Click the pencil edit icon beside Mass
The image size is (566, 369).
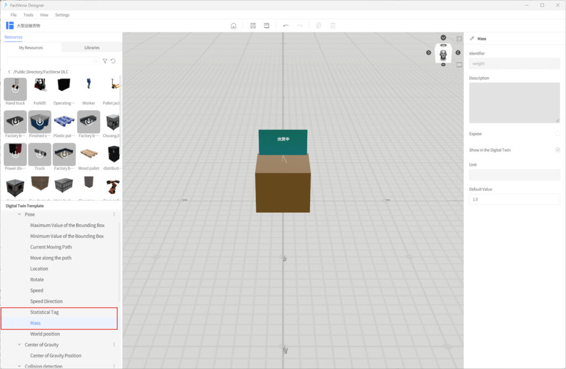click(x=472, y=38)
